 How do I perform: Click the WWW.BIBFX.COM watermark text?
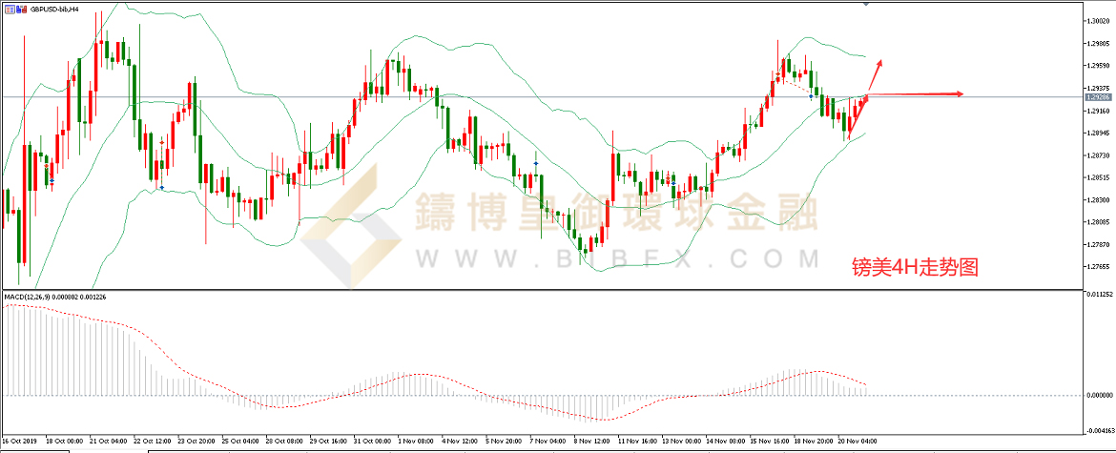point(615,258)
